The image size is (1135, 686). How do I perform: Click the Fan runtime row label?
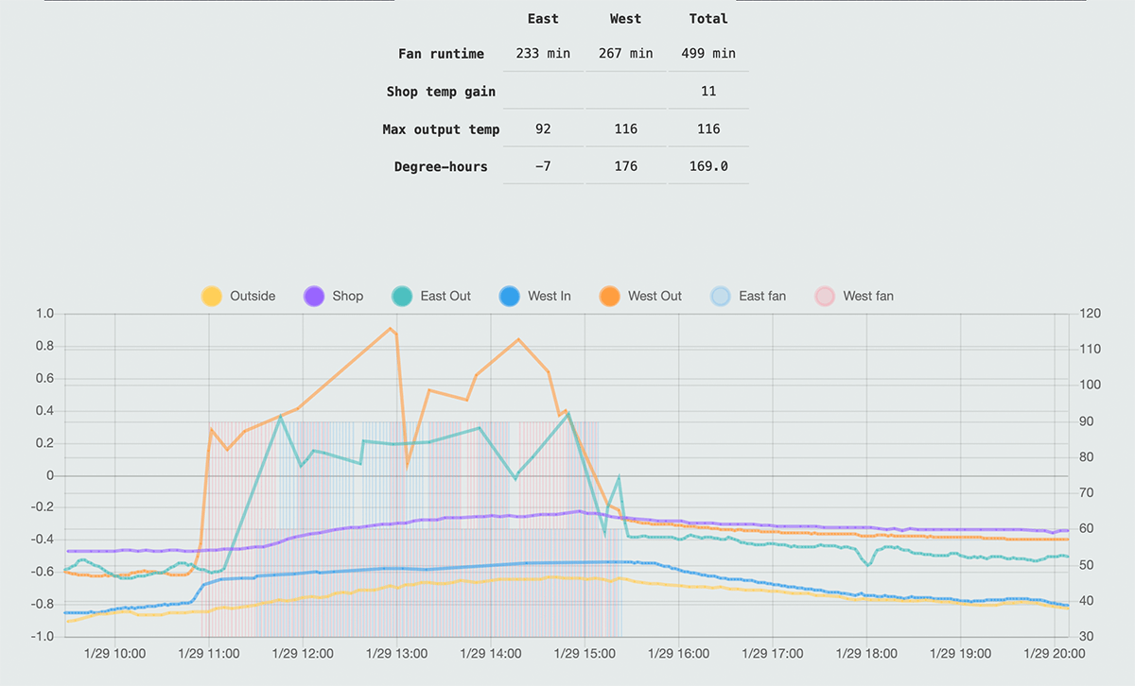point(441,54)
